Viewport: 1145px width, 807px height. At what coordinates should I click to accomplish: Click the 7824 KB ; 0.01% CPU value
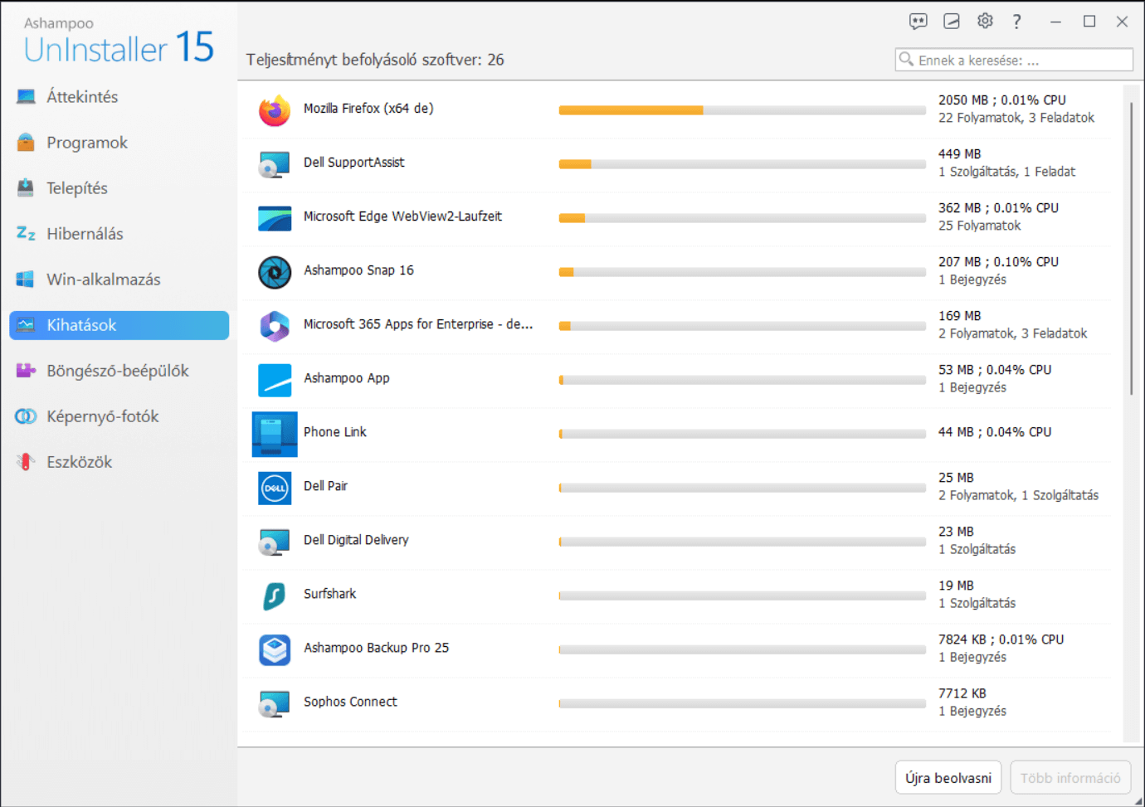1001,639
